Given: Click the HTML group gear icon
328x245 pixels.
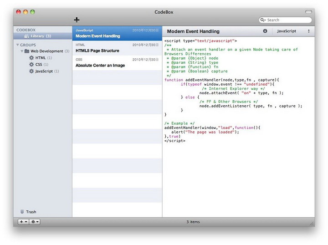Looking at the screenshot, I should pos(31,58).
